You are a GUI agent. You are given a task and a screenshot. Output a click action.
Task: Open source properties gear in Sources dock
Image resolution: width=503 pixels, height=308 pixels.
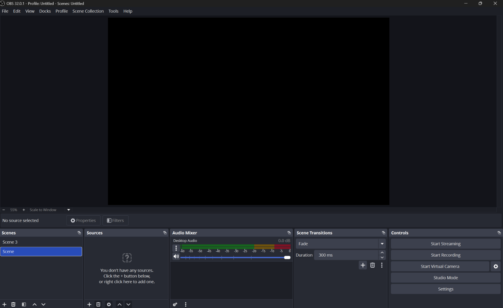pyautogui.click(x=109, y=304)
